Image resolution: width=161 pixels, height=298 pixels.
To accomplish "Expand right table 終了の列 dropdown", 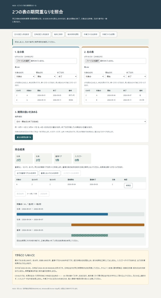I will (x=136, y=77).
